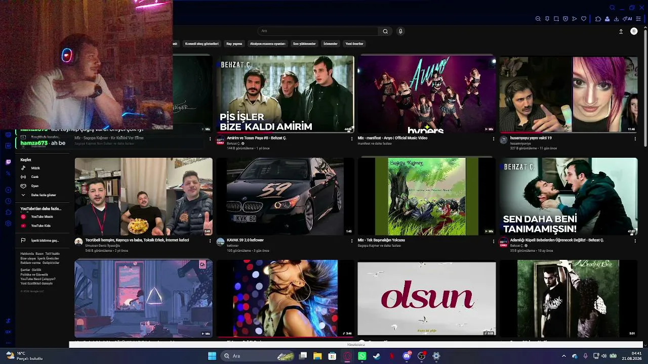
Task: Click the browser tab search magnifier icon
Action: [612, 8]
